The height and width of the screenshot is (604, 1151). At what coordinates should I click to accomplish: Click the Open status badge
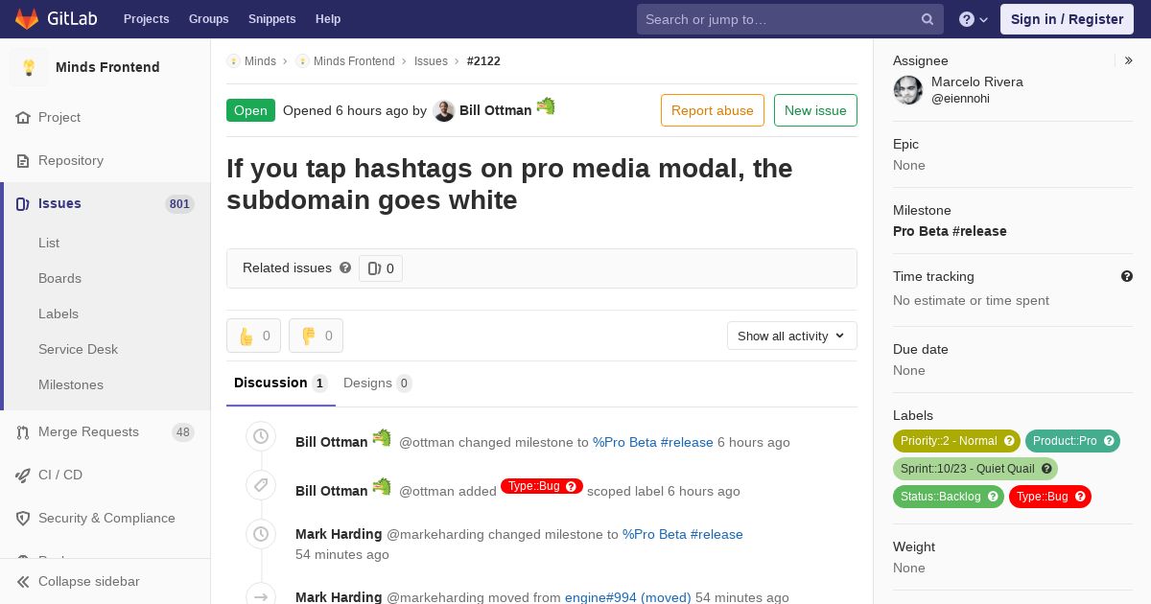click(x=250, y=110)
